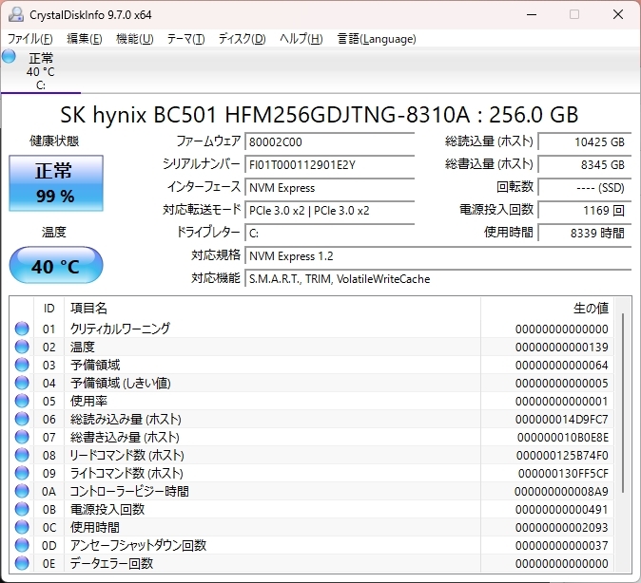641x583 pixels.
Task: Click the 40 °C temperature button
Action: click(56, 265)
